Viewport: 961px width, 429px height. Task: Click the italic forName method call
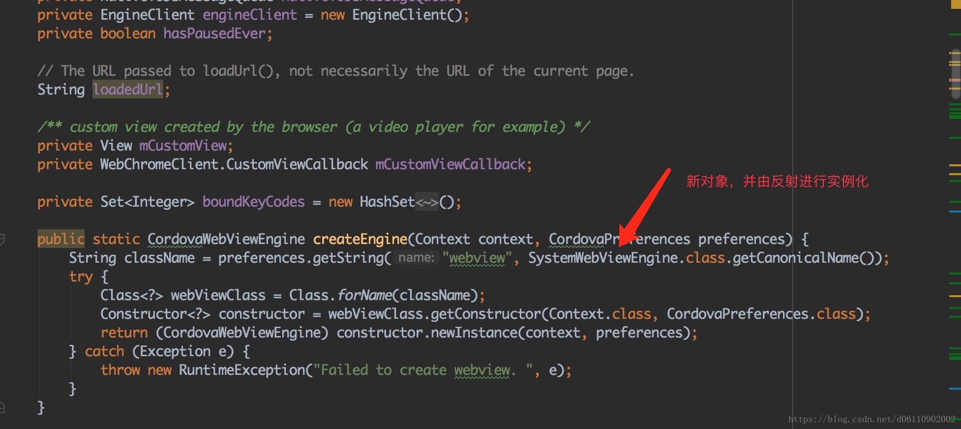click(364, 295)
